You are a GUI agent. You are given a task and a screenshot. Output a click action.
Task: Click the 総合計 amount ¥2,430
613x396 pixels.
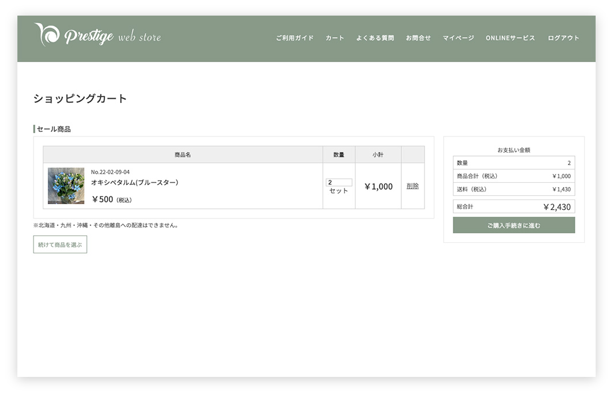pos(556,207)
